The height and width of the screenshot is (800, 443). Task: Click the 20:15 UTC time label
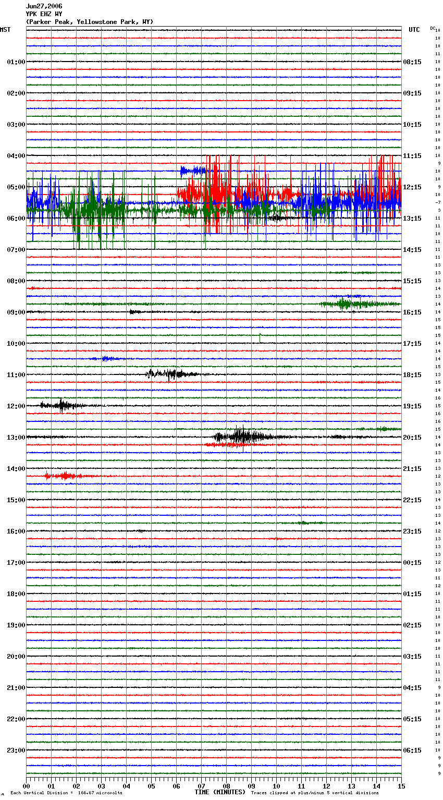click(412, 438)
